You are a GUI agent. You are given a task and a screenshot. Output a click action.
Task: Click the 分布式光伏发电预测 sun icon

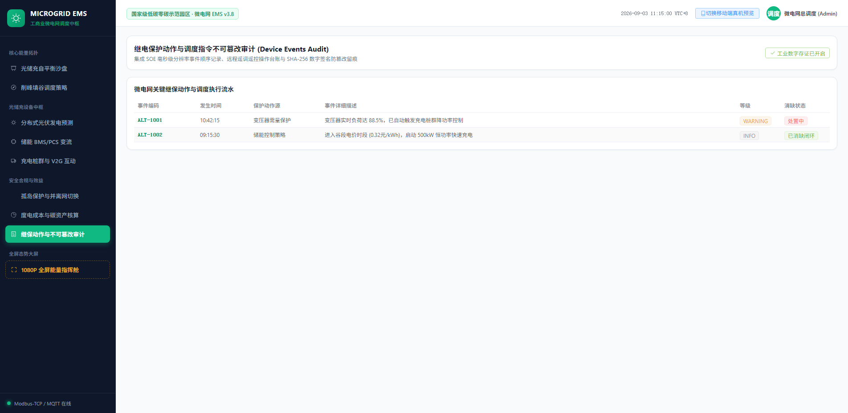click(14, 123)
